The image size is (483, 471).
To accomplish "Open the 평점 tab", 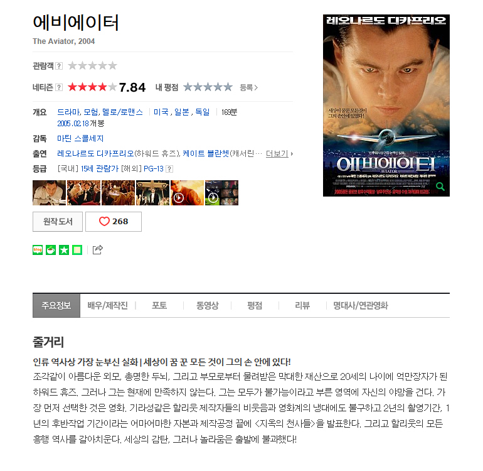I will click(255, 305).
